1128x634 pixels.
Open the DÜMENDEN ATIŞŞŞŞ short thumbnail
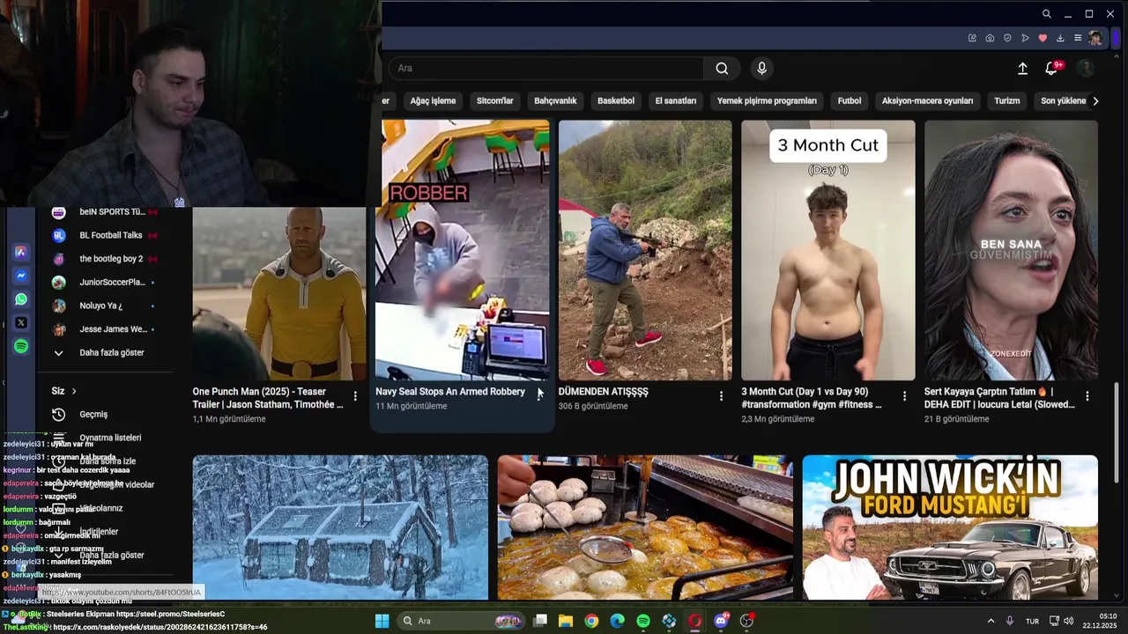pyautogui.click(x=645, y=250)
